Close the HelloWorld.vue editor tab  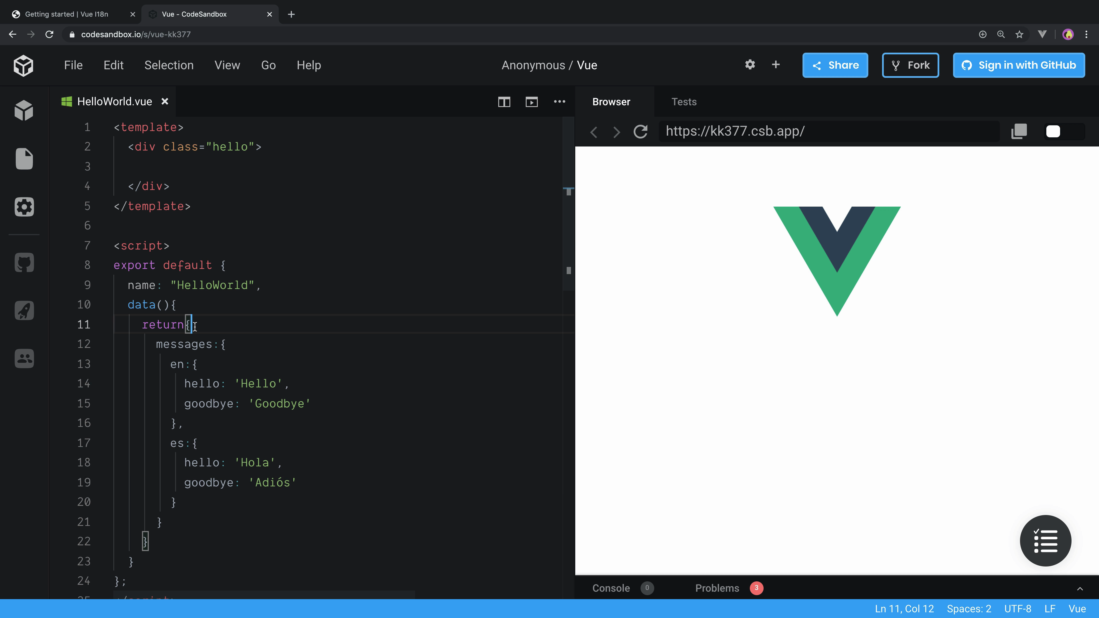point(165,102)
